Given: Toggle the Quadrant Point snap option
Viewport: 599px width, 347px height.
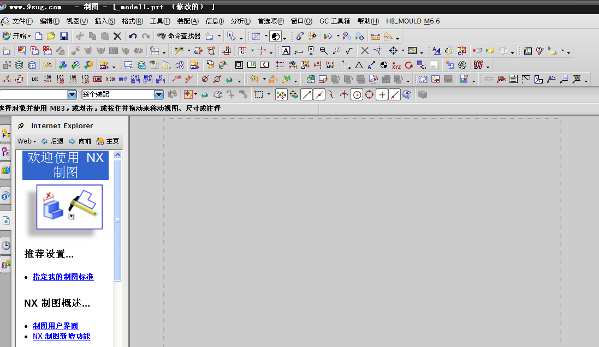Looking at the screenshot, I should 369,95.
